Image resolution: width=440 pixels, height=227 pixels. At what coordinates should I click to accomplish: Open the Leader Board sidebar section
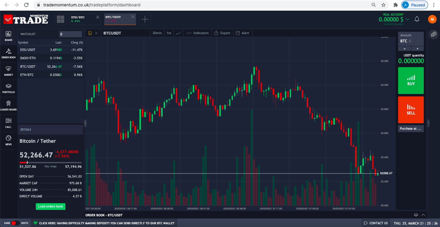[9, 106]
